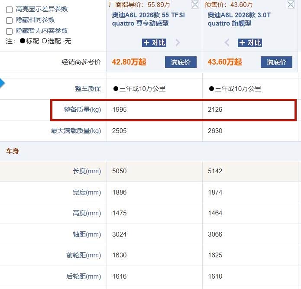Select the 长度(mm) row label
The height and width of the screenshot is (289, 301).
[x=87, y=171]
